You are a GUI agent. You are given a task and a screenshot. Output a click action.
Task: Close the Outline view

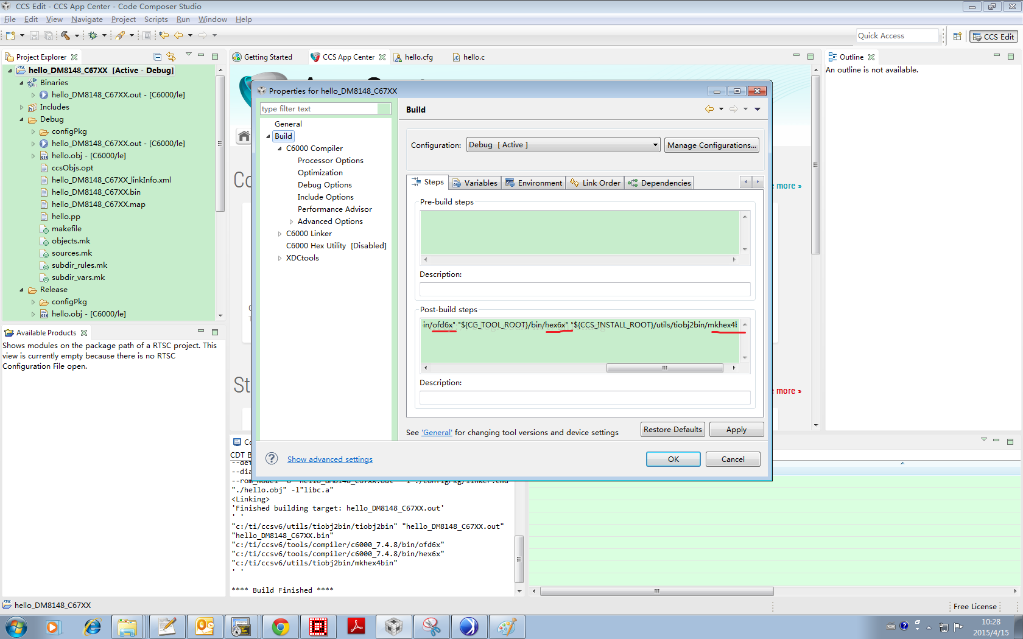click(871, 57)
